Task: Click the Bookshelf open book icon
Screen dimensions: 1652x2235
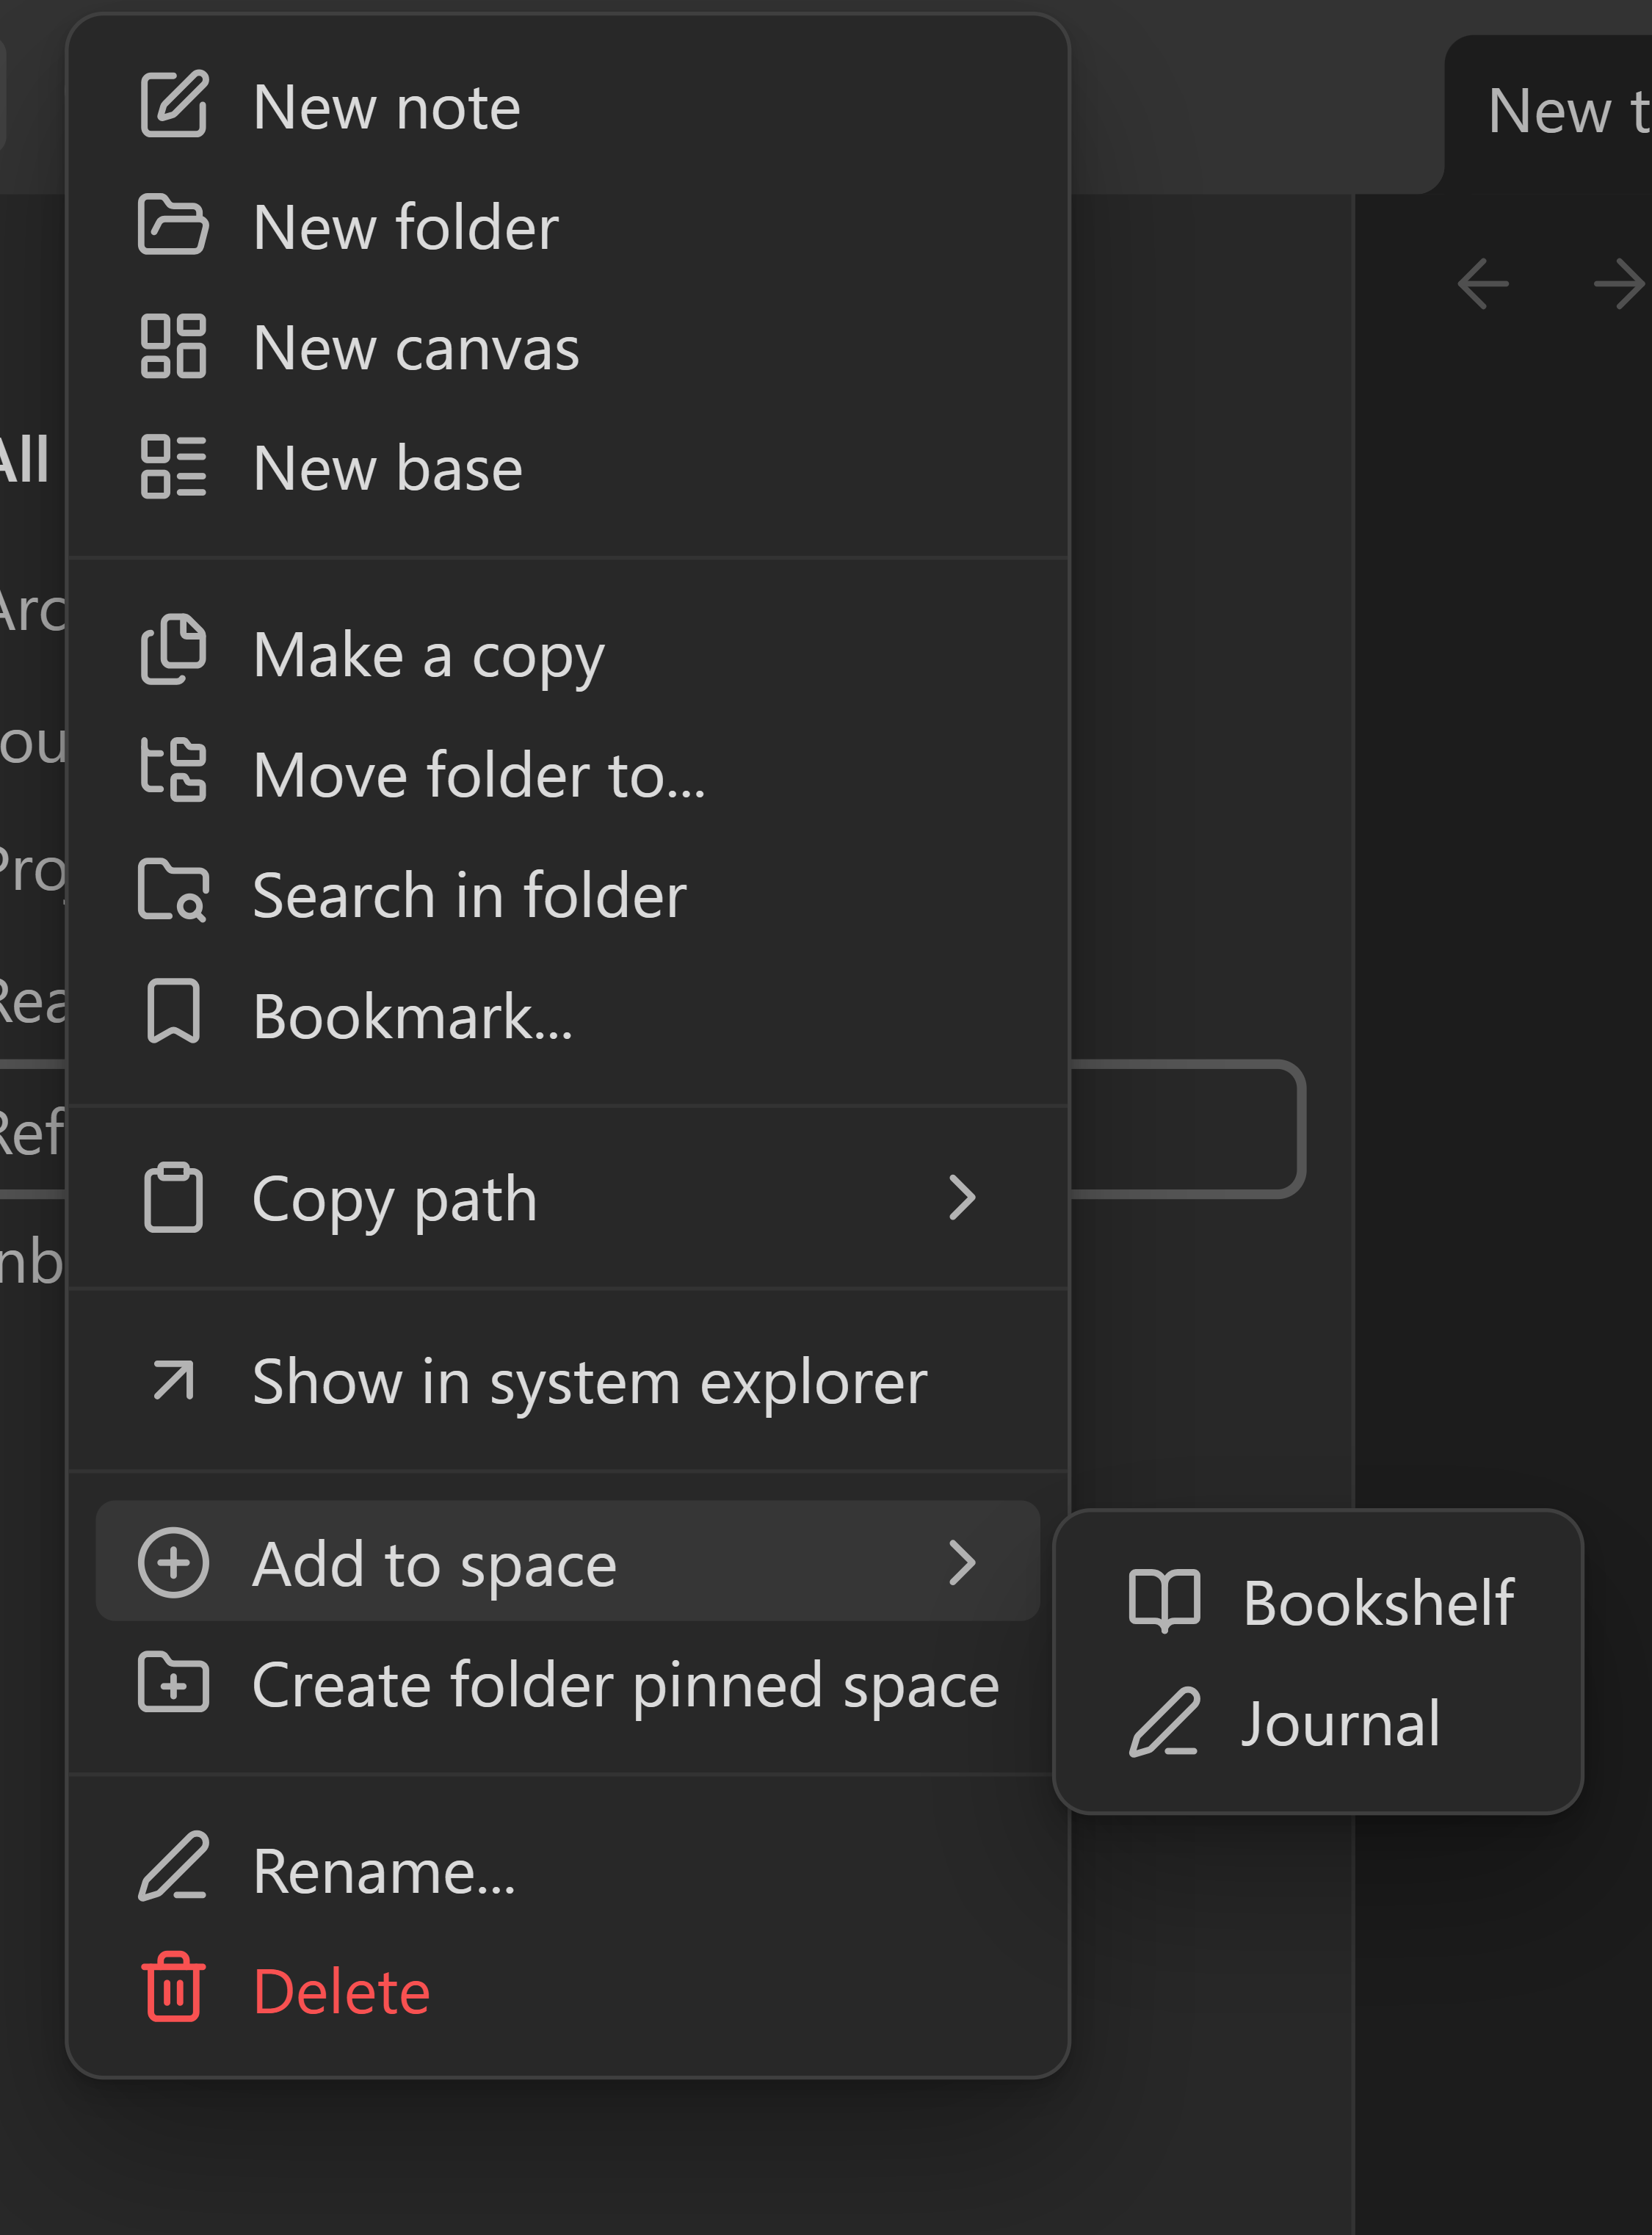Action: pyautogui.click(x=1164, y=1601)
